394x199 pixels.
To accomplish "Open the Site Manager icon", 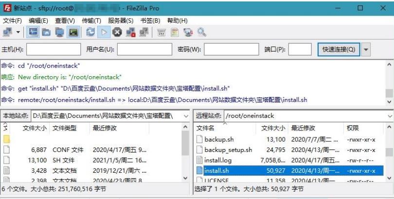I will tap(7, 33).
